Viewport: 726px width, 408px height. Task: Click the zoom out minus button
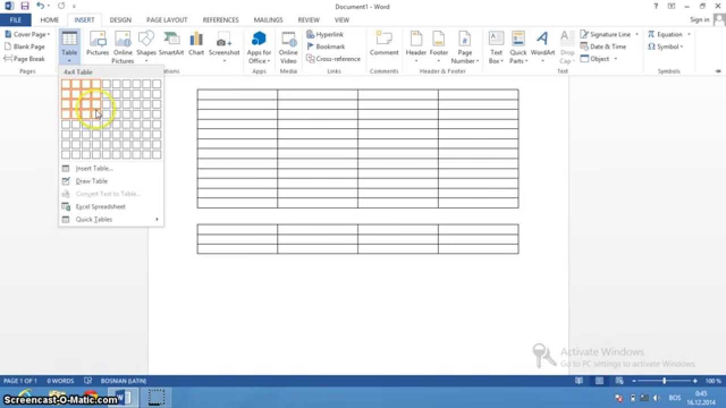pos(634,381)
